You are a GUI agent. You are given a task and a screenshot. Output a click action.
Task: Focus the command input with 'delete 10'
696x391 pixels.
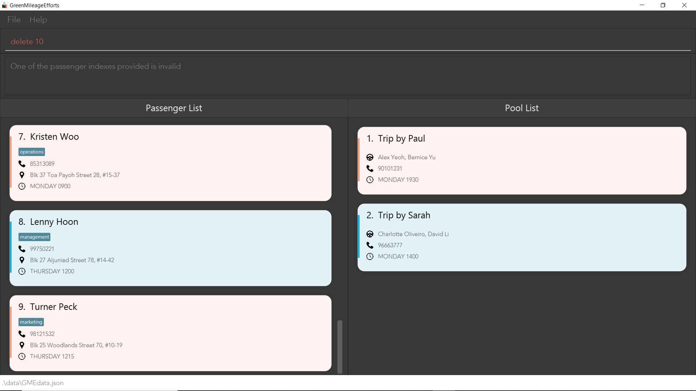point(348,42)
